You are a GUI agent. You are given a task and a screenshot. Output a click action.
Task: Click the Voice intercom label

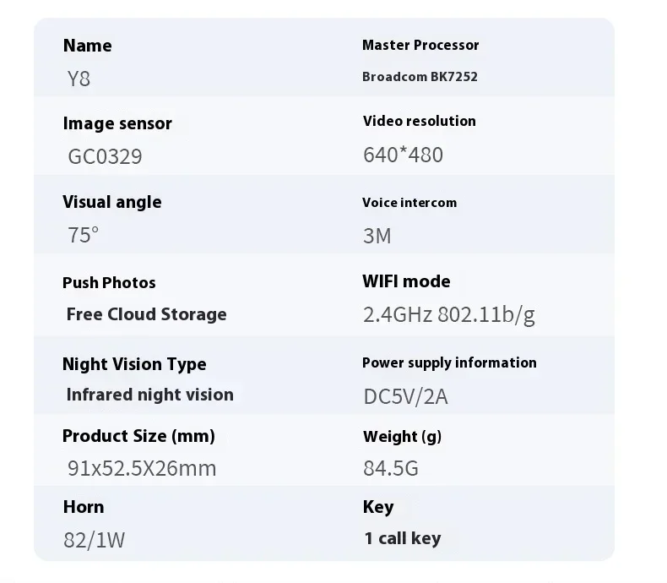(x=409, y=203)
